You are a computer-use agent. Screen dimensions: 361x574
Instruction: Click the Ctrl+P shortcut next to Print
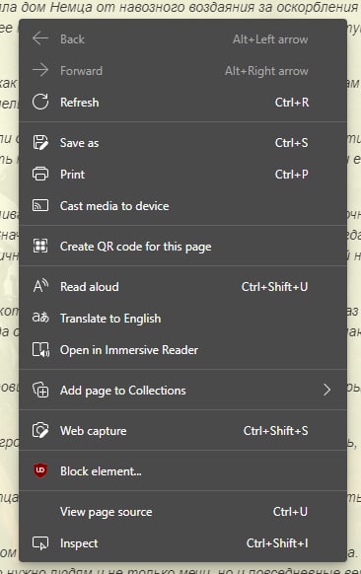(291, 174)
